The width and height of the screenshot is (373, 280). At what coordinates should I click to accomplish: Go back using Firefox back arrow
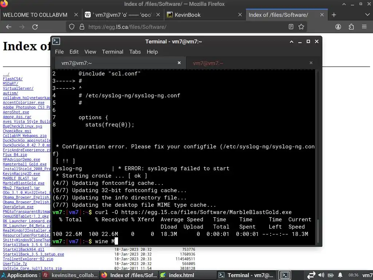pyautogui.click(x=9, y=27)
